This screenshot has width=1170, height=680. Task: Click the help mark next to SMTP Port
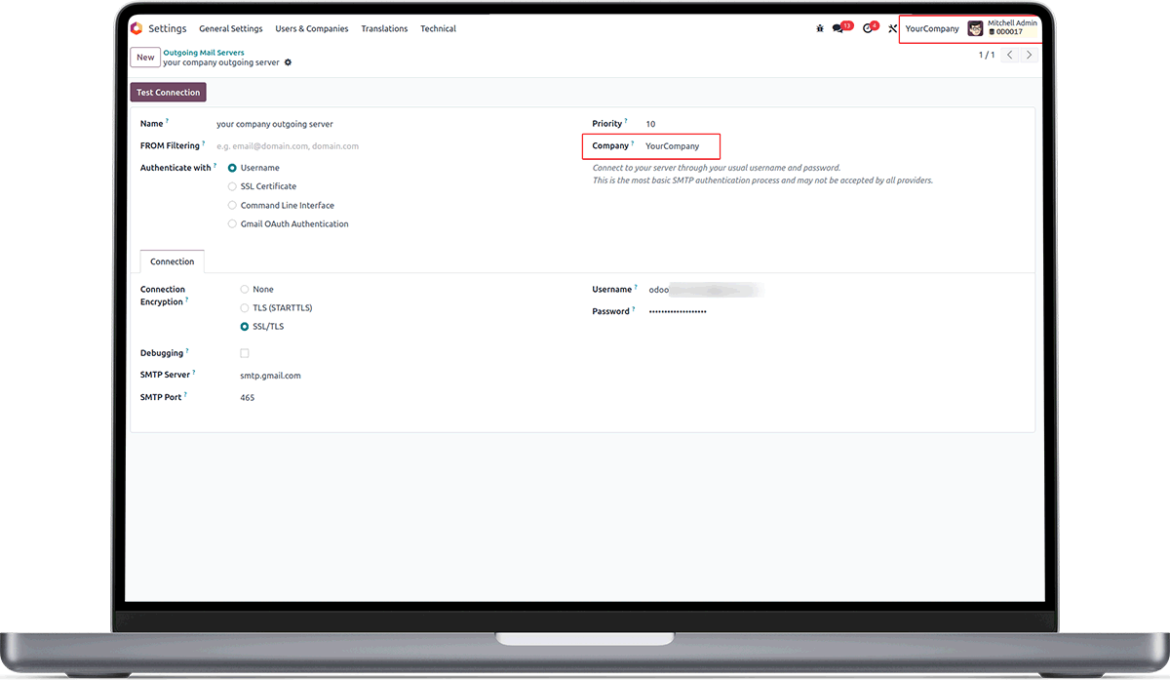[x=185, y=395]
